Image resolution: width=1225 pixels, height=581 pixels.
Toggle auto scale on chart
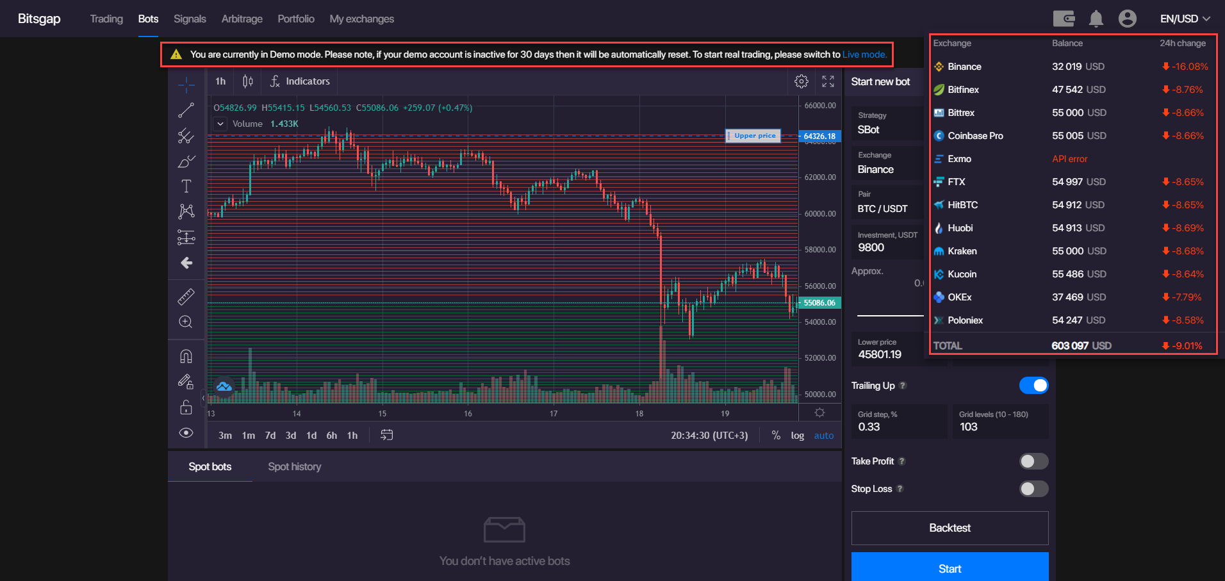824,436
